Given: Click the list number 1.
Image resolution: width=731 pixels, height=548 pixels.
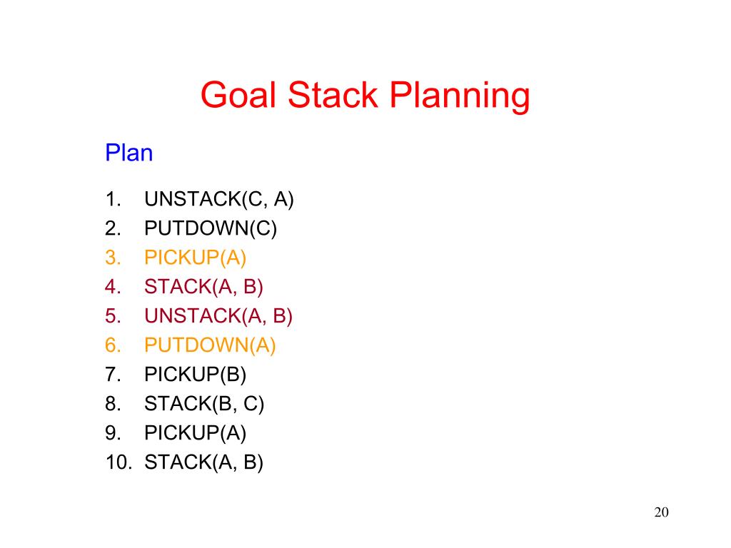Looking at the screenshot, I should tap(113, 200).
